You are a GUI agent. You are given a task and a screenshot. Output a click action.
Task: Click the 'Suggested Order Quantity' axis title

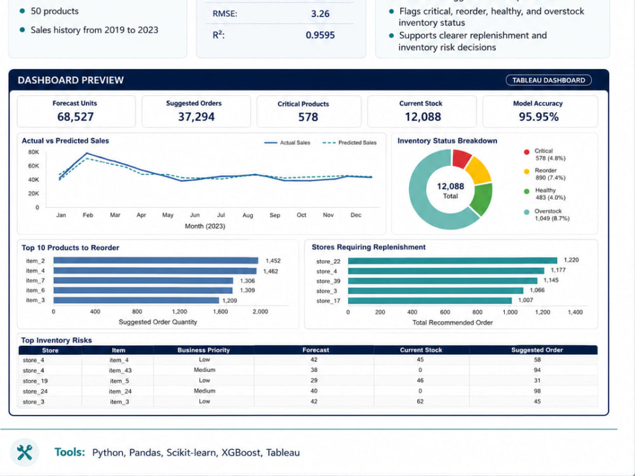[x=158, y=322]
